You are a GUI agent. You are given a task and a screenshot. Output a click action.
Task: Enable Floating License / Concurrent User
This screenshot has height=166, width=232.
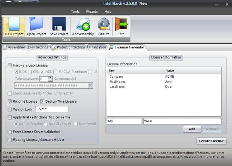(x=10, y=140)
